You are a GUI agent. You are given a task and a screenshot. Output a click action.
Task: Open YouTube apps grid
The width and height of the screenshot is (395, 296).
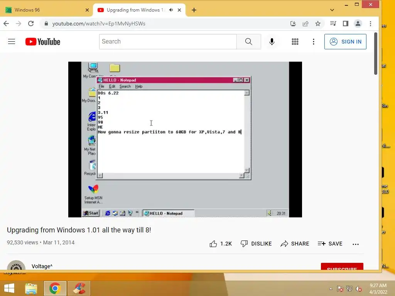(x=295, y=42)
